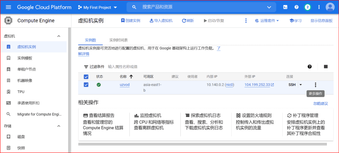The width and height of the screenshot is (339, 153).
Task: Open the nic0 network interface link
Action: point(230,85)
